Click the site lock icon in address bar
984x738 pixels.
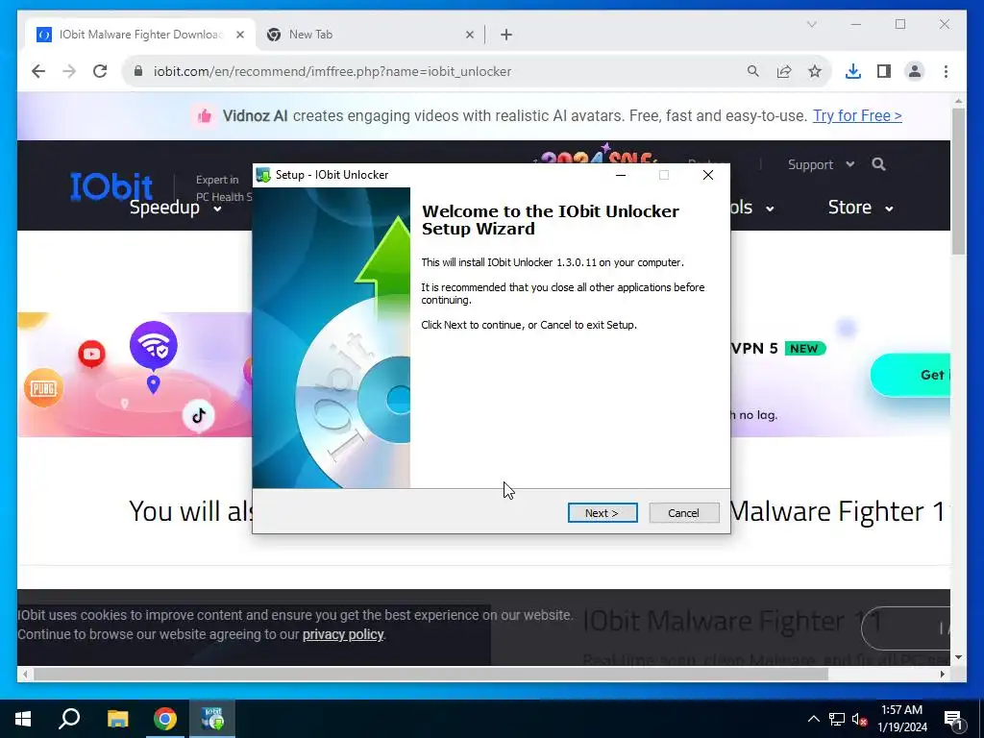(x=138, y=71)
